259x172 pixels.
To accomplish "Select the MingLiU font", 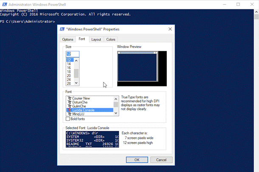I will click(90, 114).
